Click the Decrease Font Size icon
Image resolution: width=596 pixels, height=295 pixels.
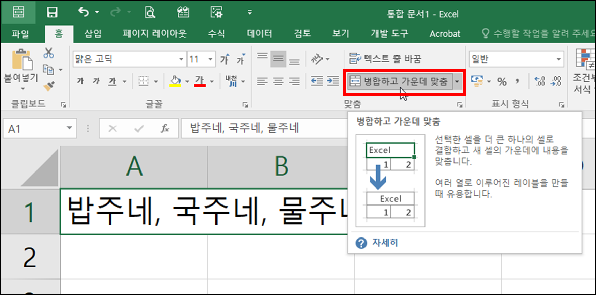pyautogui.click(x=241, y=59)
